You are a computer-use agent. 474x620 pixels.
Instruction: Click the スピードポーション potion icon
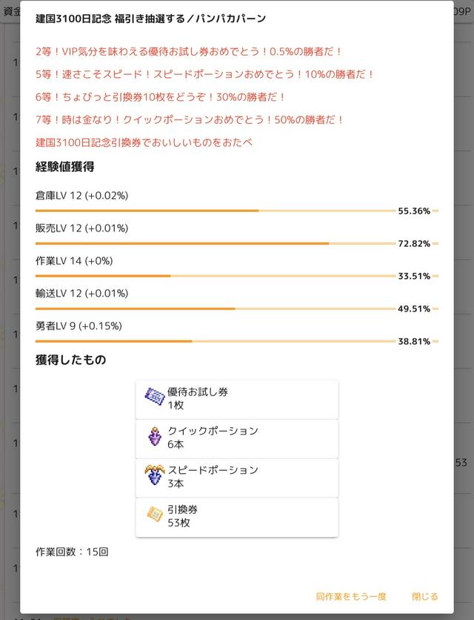pyautogui.click(x=154, y=476)
